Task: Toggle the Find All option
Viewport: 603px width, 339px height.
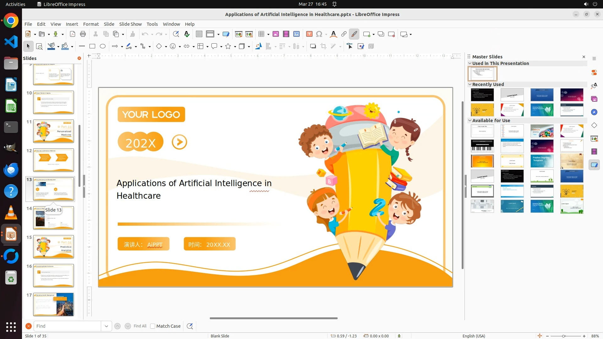Action: click(x=140, y=326)
